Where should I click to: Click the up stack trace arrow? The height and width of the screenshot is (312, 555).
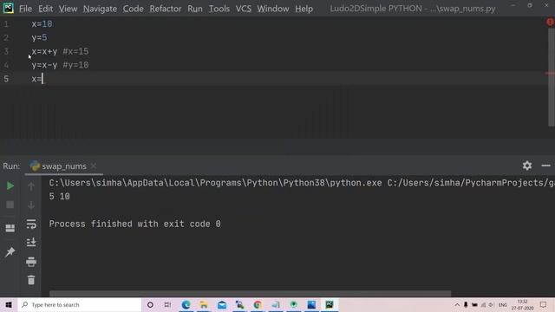pos(31,186)
